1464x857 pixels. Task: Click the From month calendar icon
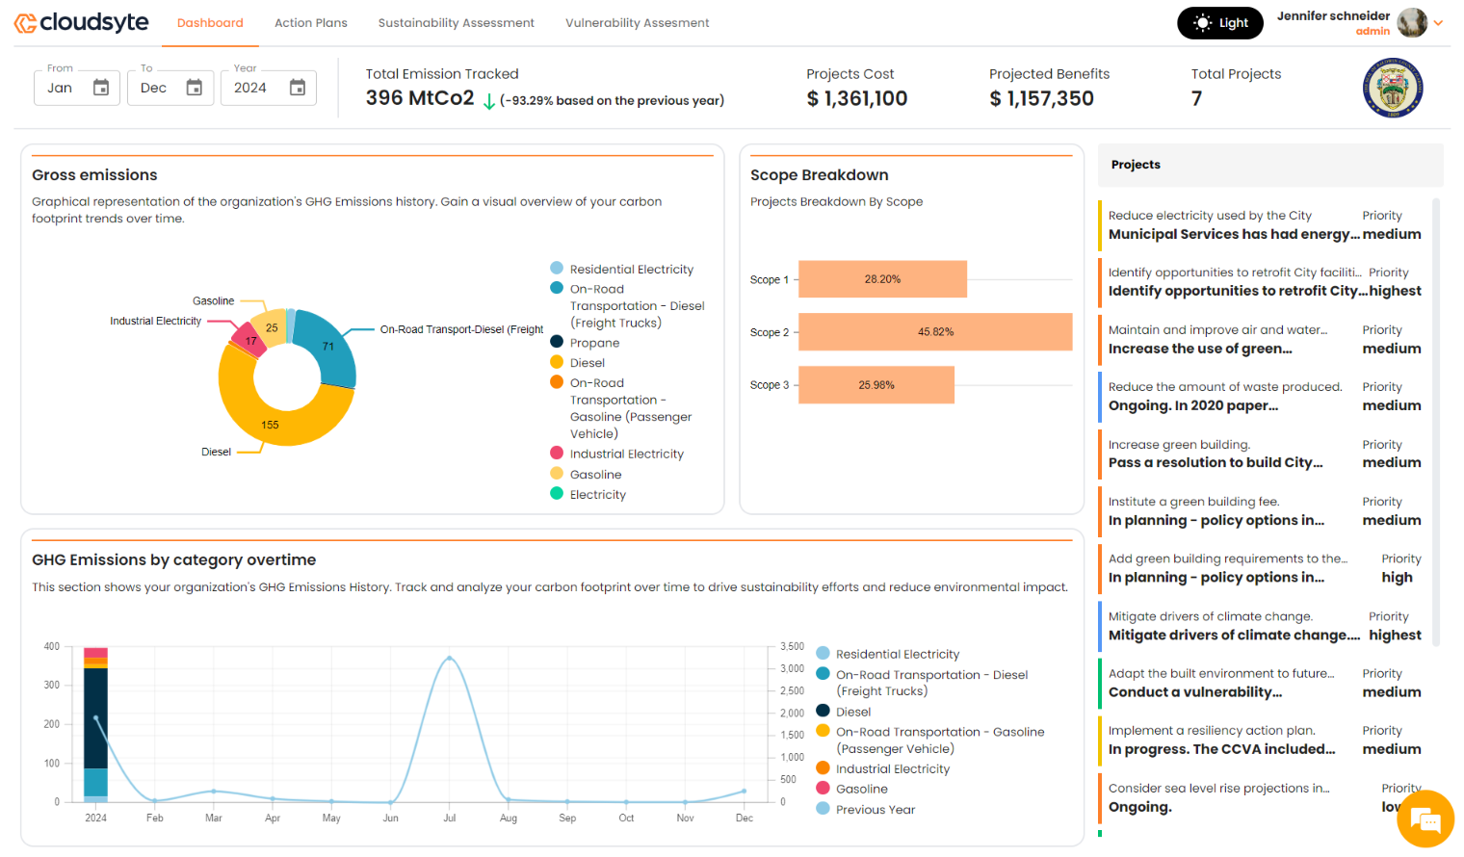click(x=101, y=88)
